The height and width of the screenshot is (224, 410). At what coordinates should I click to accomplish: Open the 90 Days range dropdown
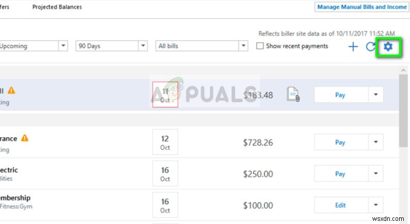(143, 46)
